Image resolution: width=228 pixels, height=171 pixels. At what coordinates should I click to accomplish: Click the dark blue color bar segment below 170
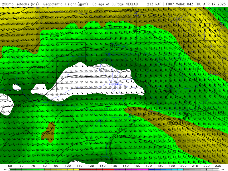pyautogui.click(x=152, y=170)
